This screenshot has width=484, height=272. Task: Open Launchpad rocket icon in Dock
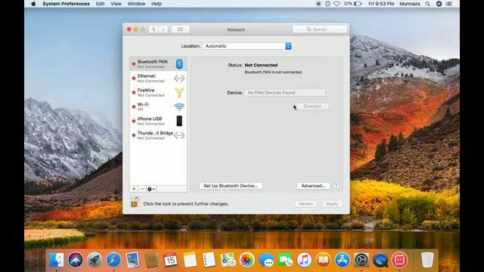95,260
